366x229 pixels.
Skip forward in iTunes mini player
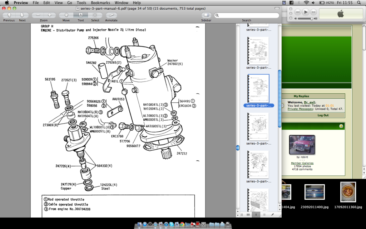click(313, 12)
